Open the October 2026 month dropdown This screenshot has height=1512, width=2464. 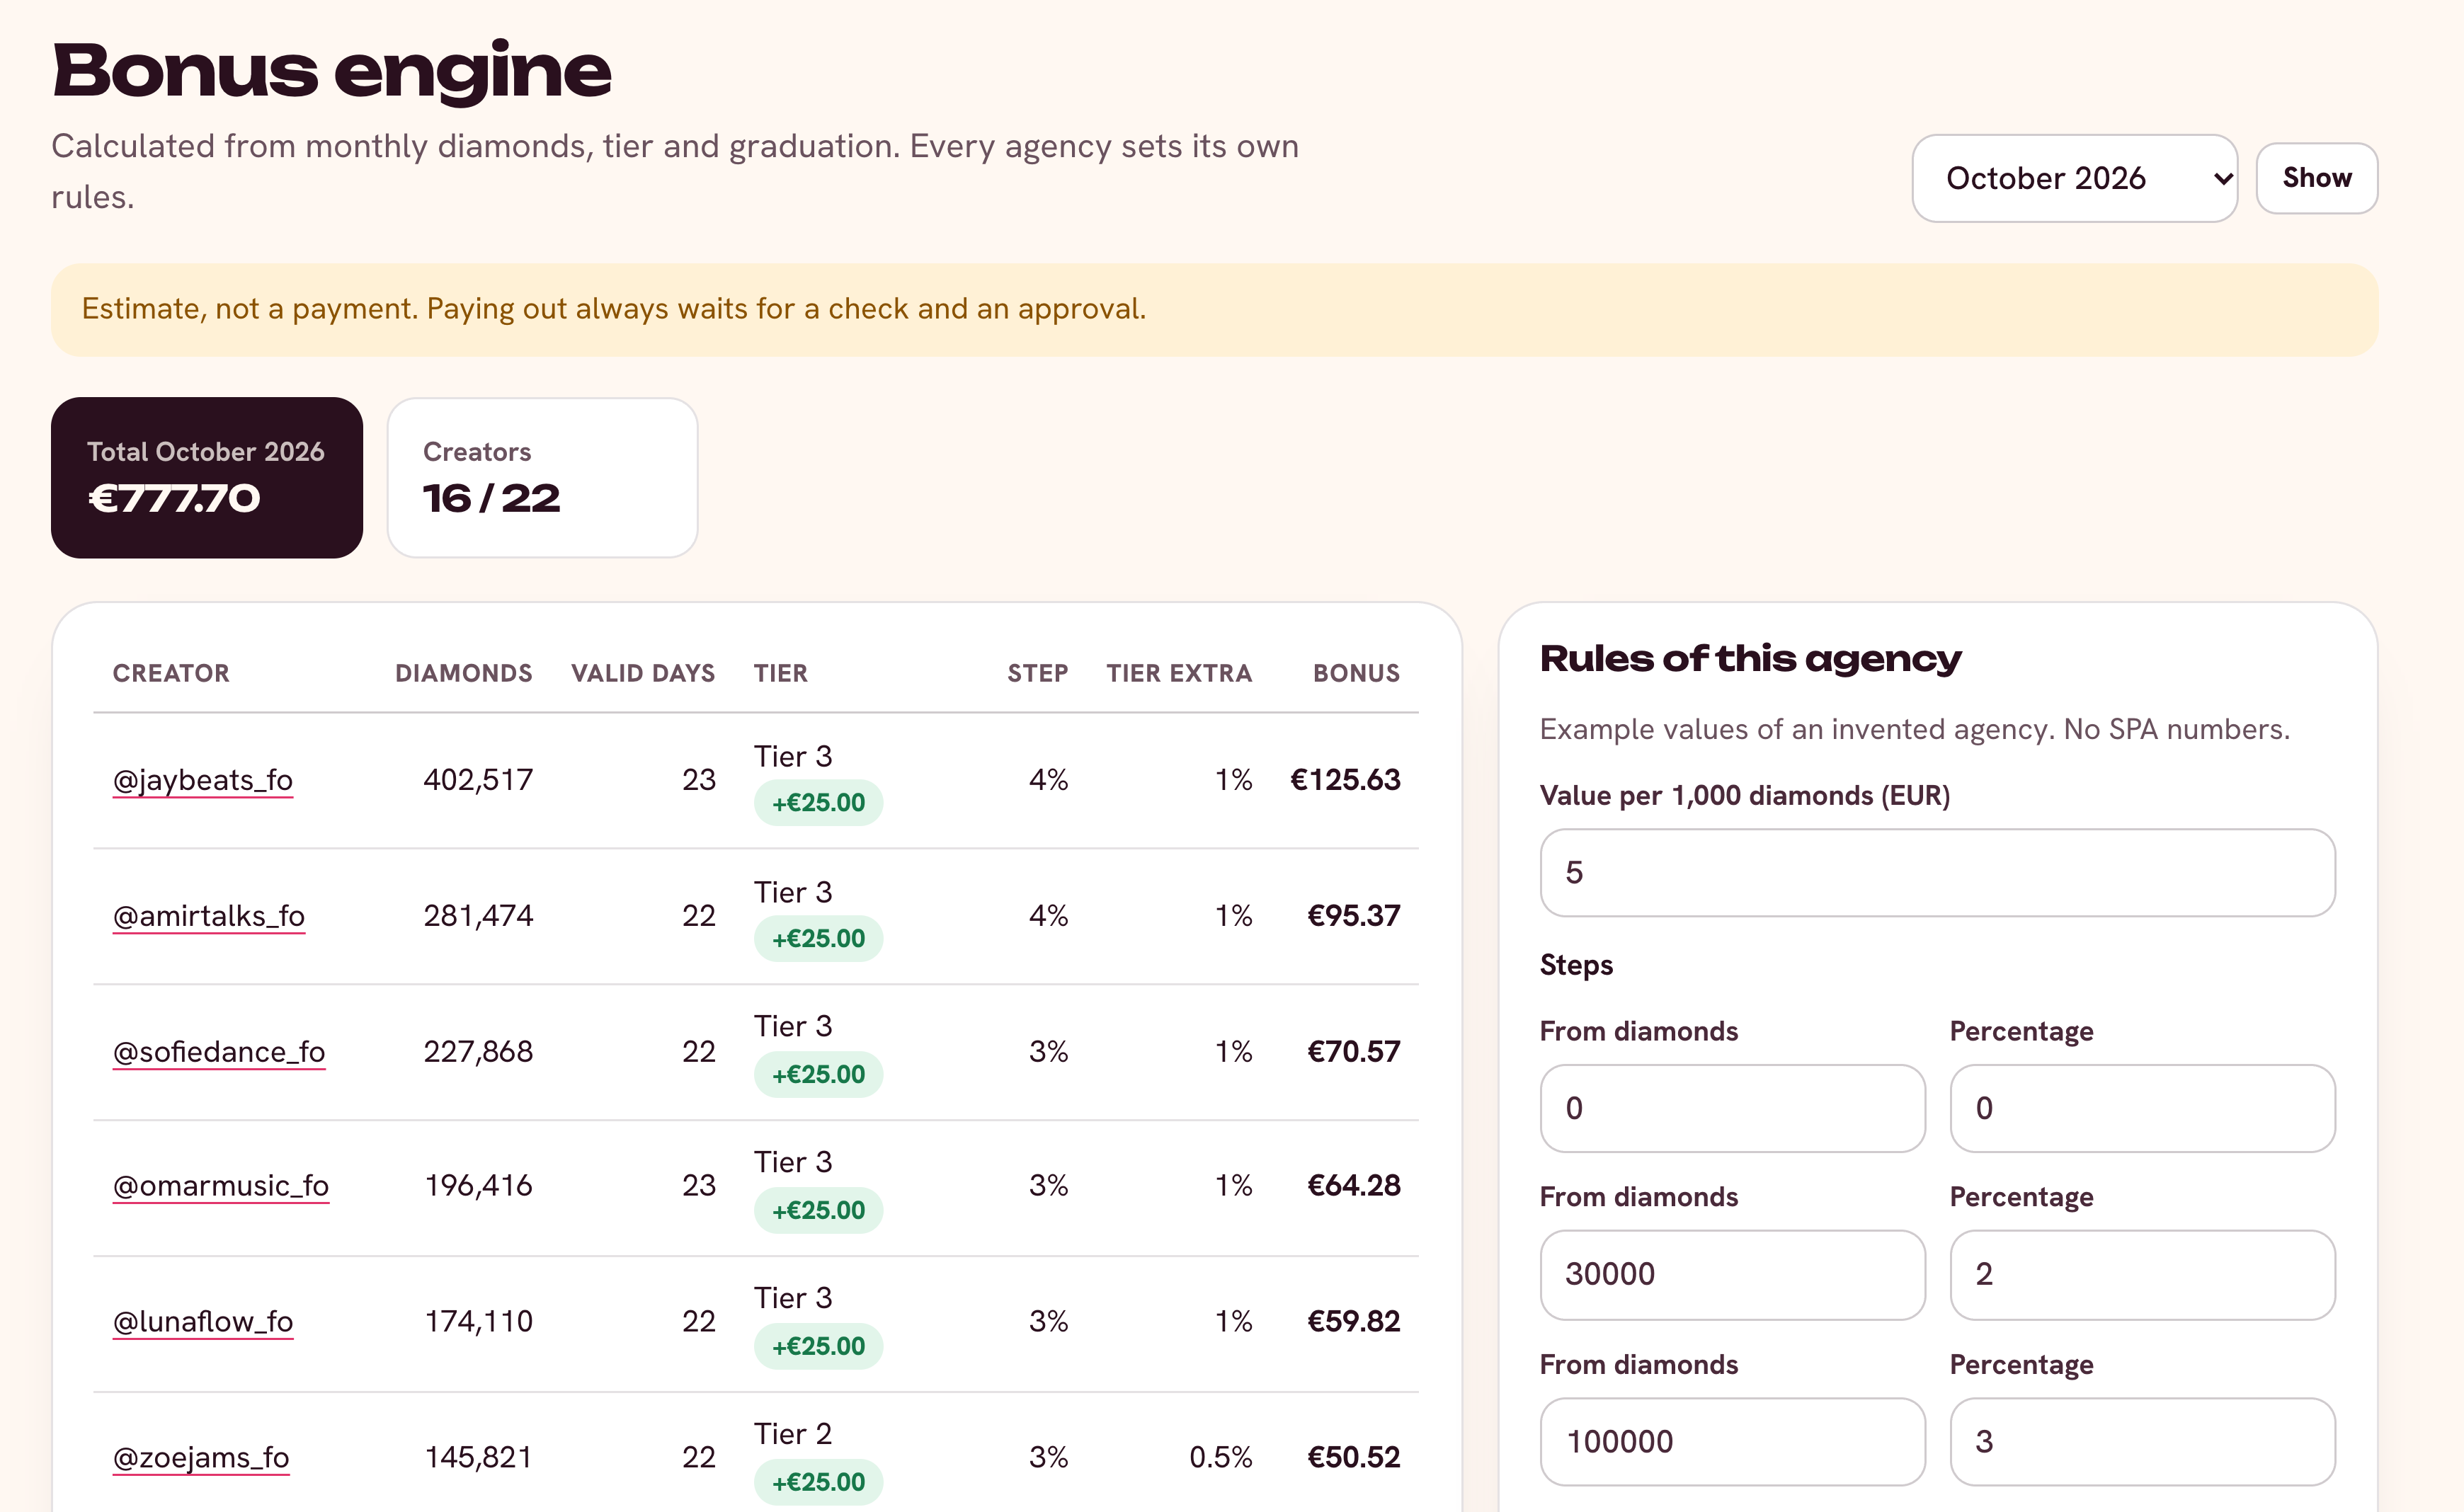click(2074, 178)
